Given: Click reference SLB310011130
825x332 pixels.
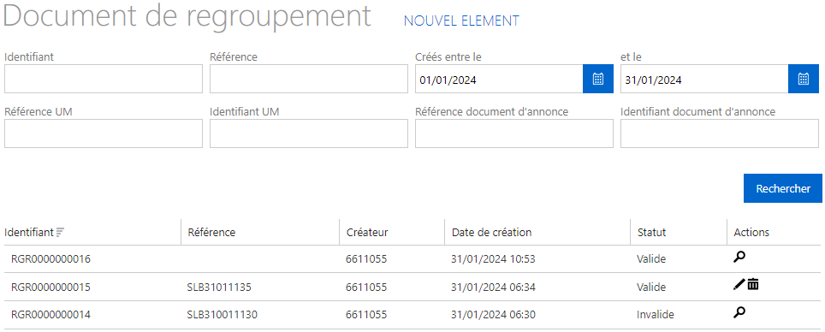Looking at the screenshot, I should [x=222, y=315].
